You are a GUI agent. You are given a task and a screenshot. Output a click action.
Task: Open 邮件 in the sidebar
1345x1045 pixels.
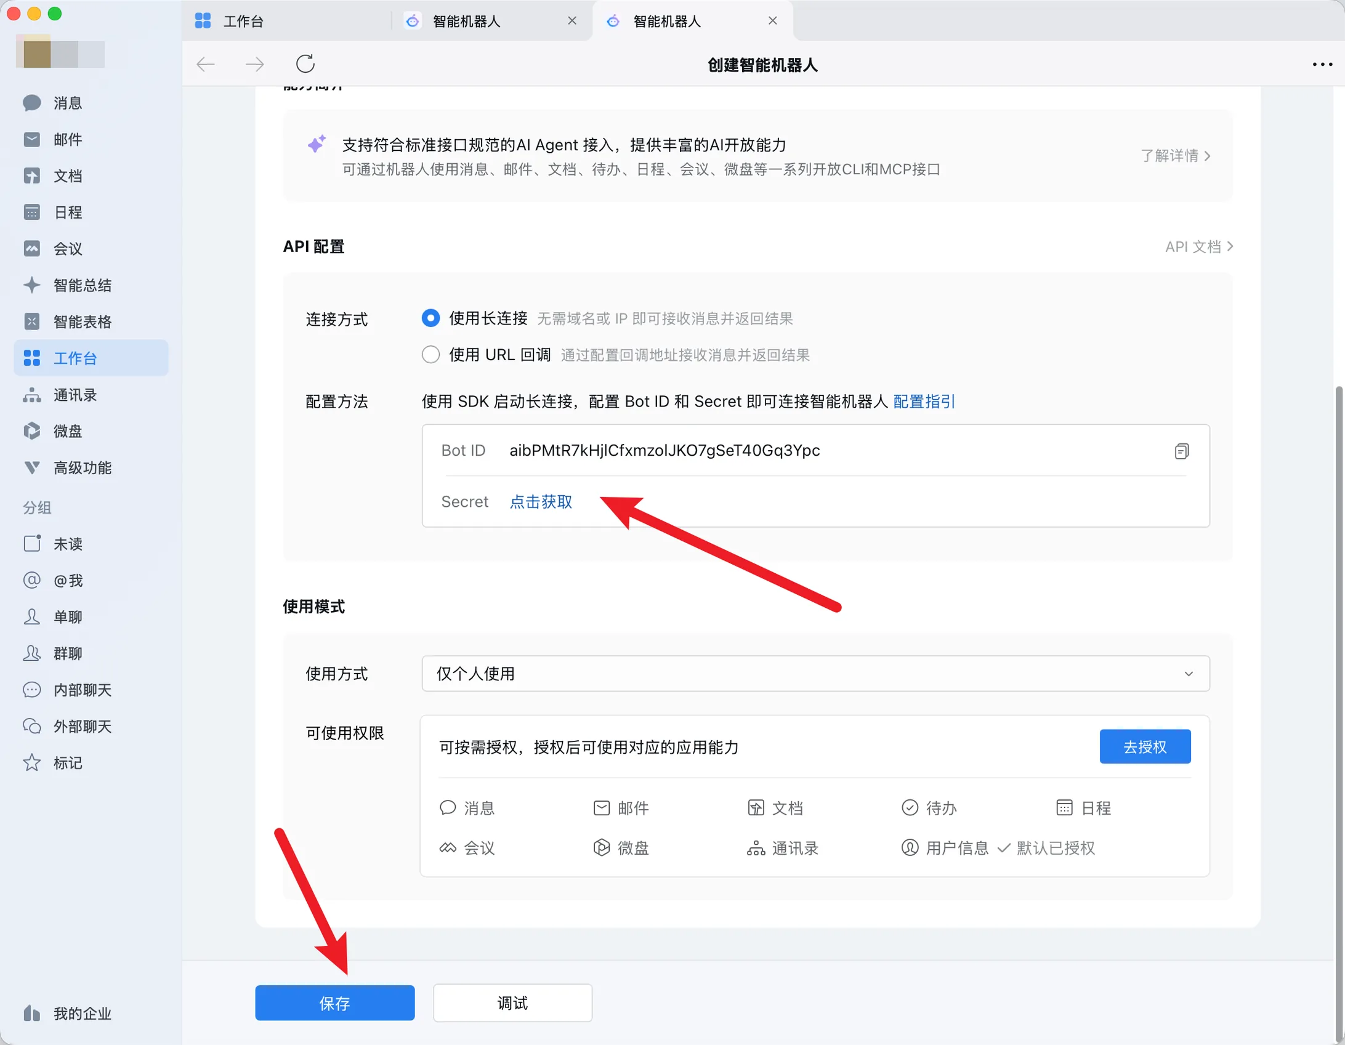click(91, 139)
